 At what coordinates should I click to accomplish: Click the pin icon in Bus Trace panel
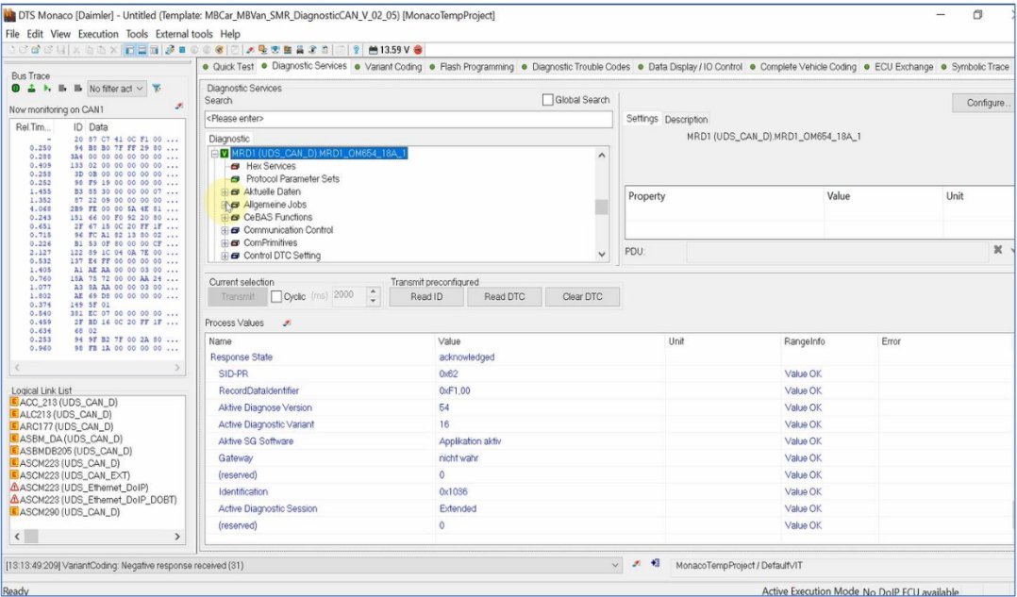pos(179,109)
